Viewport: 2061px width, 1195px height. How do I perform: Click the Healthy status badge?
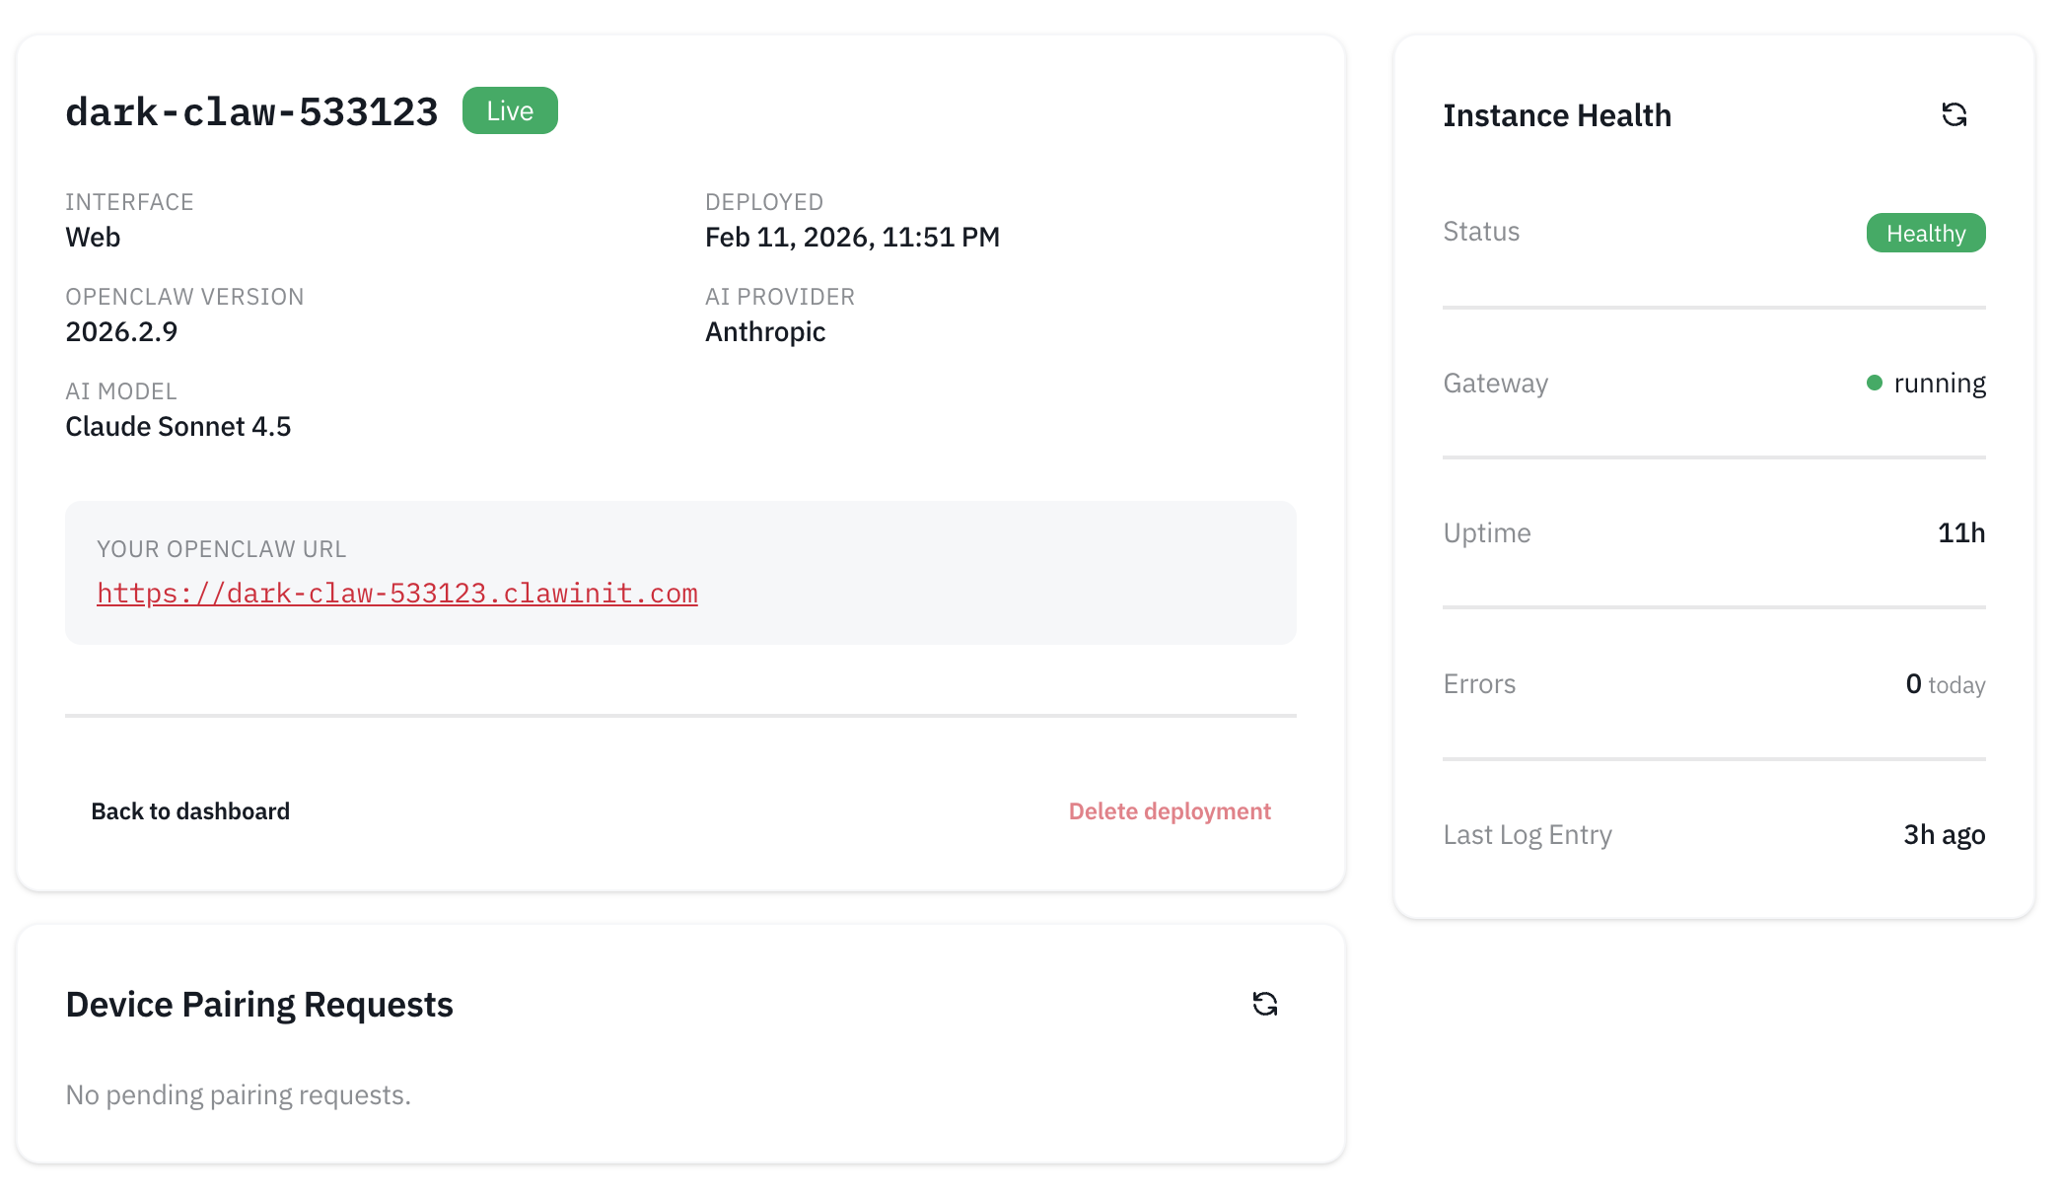1925,233
